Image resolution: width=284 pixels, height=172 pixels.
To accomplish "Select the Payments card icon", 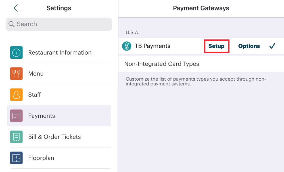I will 16,116.
